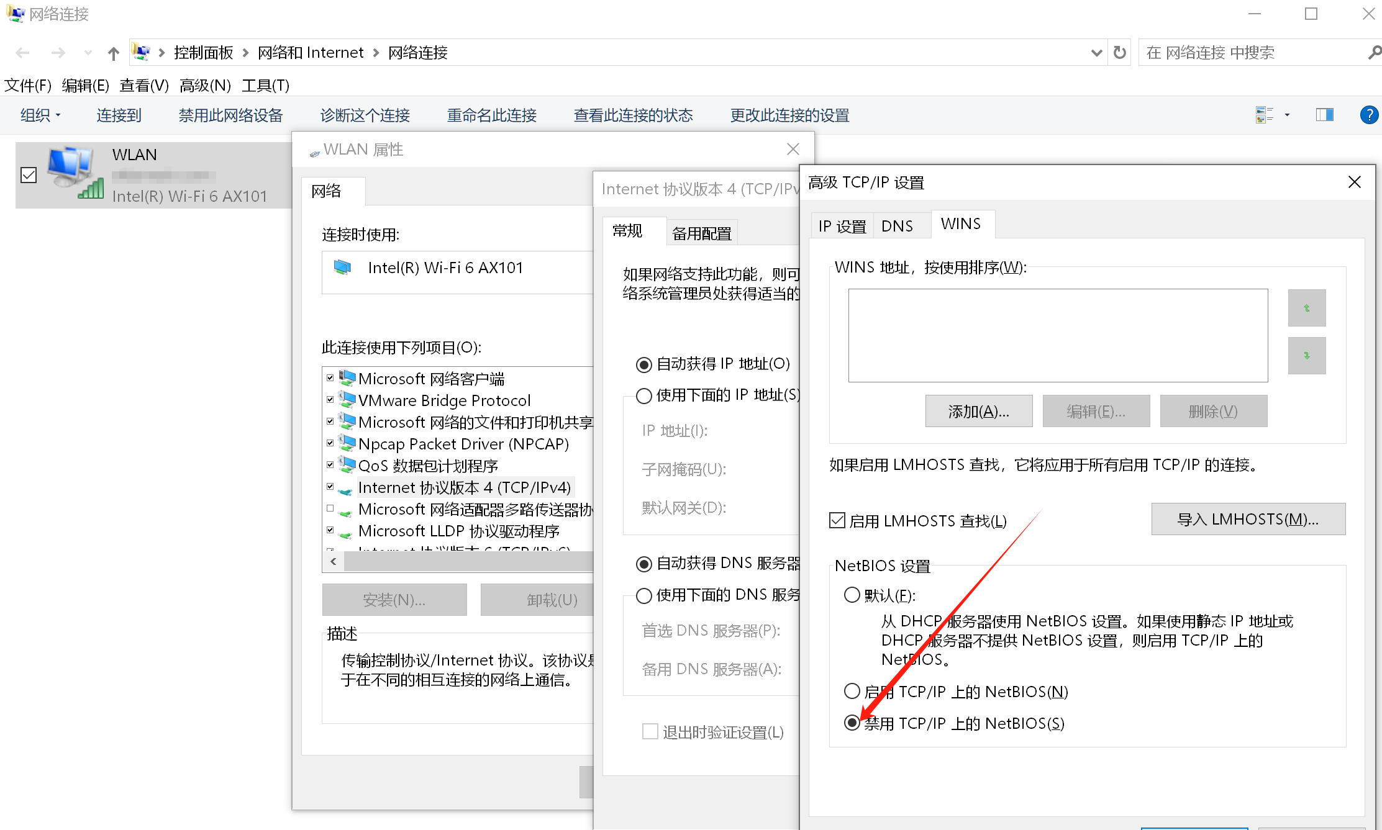Expand the view options dropdown arrow
The width and height of the screenshot is (1382, 830).
pos(1287,115)
